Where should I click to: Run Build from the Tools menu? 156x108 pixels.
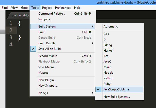tap(42, 32)
